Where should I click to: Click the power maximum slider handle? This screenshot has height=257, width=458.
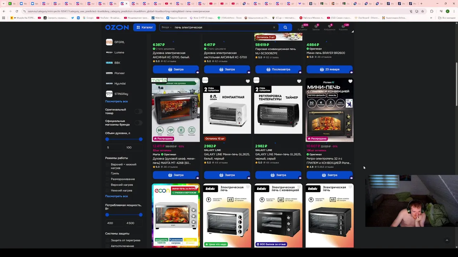click(141, 215)
